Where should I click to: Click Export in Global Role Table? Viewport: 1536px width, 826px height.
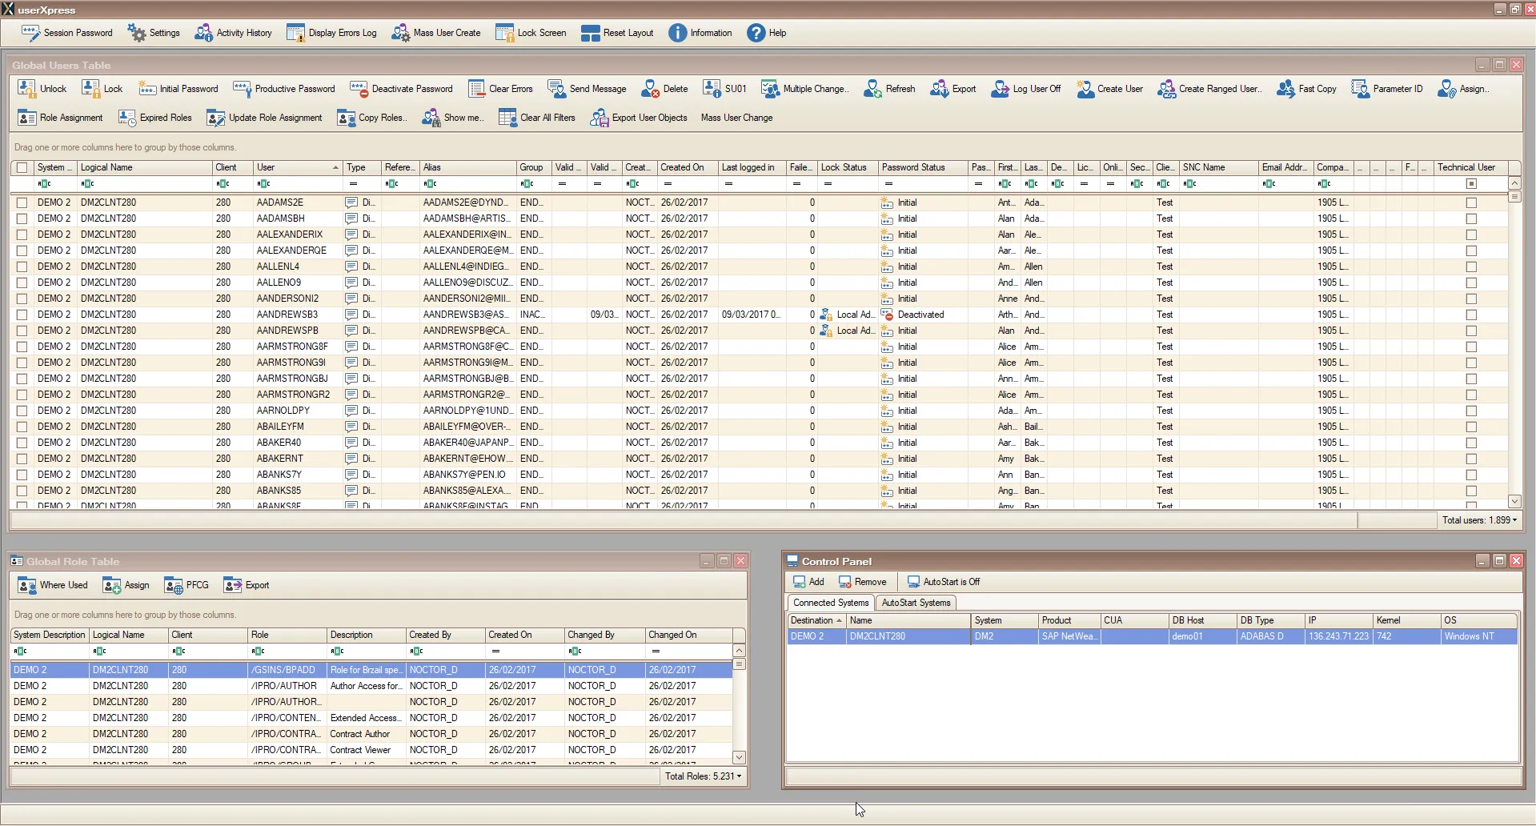247,585
